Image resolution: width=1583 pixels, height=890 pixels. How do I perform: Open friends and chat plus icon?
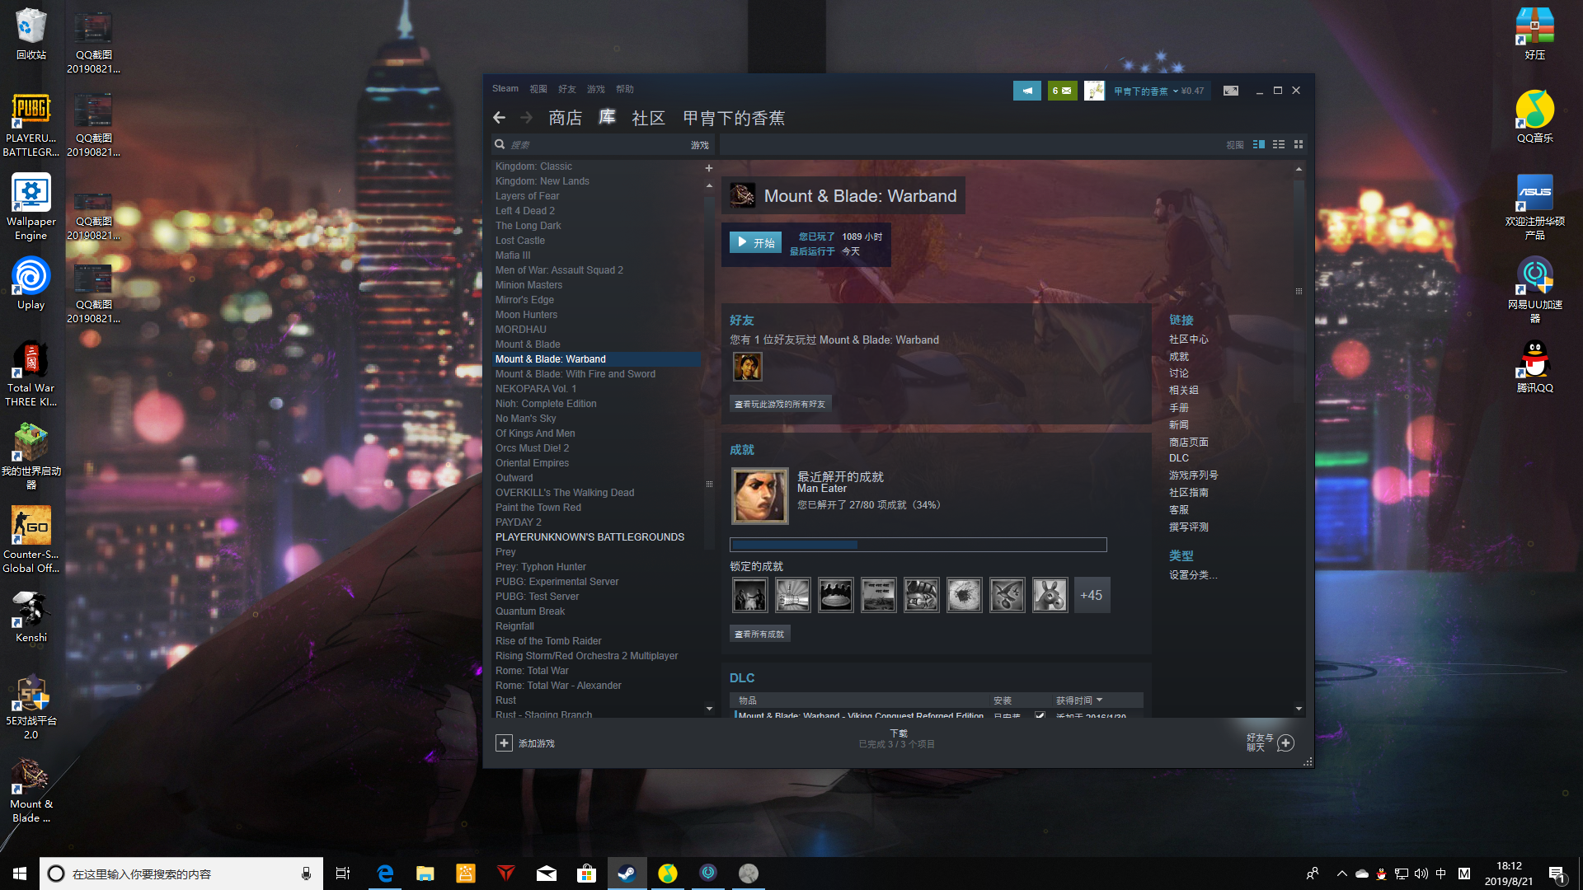1285,743
